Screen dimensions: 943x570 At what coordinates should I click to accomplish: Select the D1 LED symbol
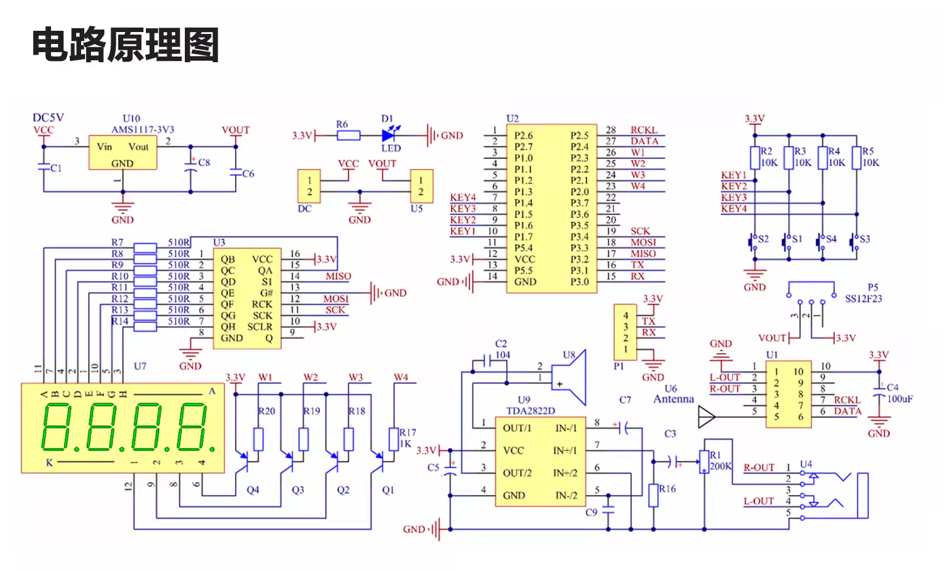tap(389, 135)
